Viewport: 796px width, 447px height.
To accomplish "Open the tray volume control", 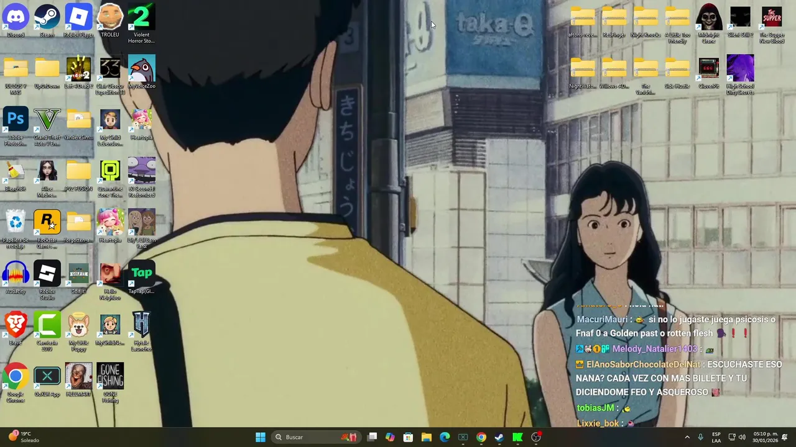I will [x=742, y=437].
